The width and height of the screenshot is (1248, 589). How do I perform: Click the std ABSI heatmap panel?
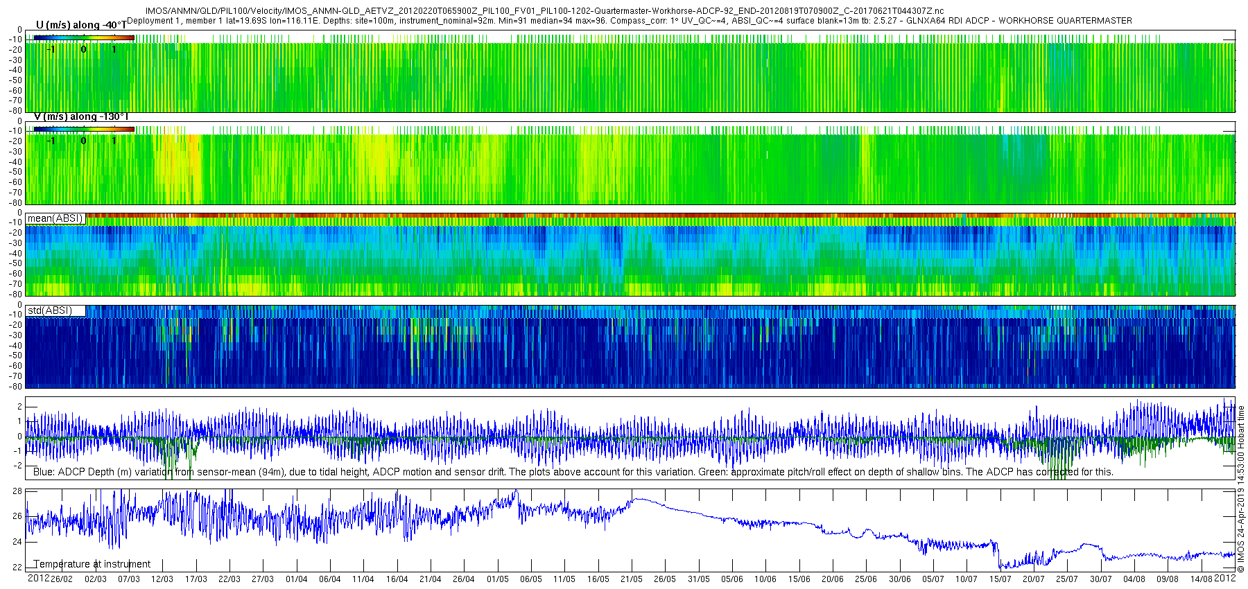[630, 346]
